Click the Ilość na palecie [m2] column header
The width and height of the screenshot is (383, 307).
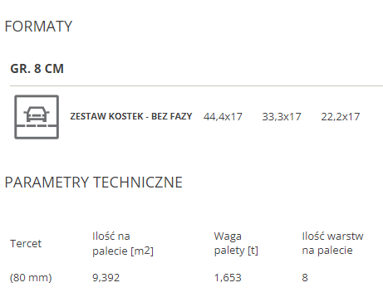point(123,244)
